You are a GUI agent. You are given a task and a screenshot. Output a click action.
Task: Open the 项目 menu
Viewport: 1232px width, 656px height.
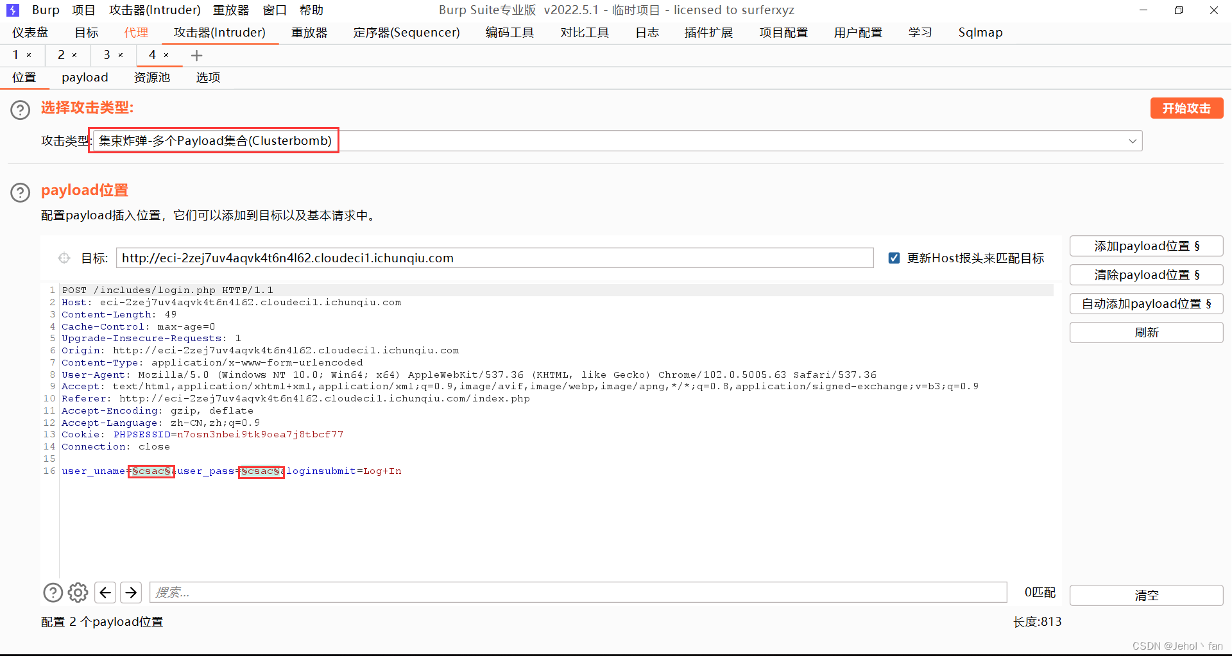[x=83, y=10]
